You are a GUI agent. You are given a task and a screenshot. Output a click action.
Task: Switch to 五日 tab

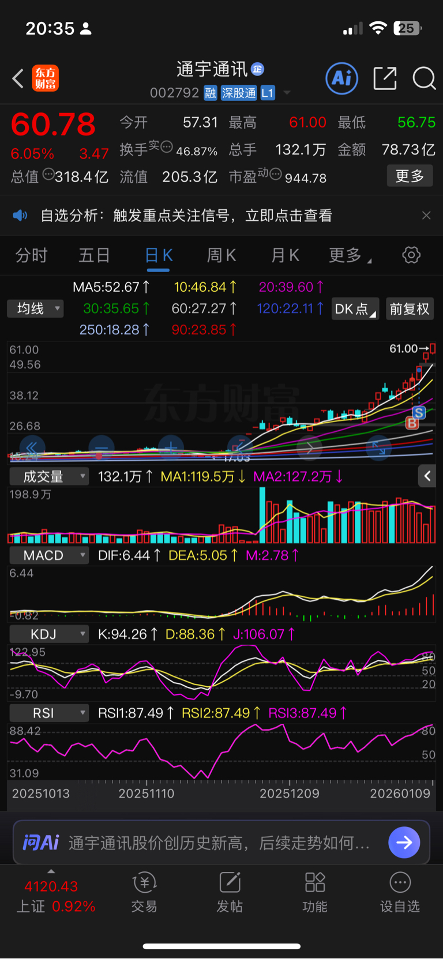(x=94, y=255)
